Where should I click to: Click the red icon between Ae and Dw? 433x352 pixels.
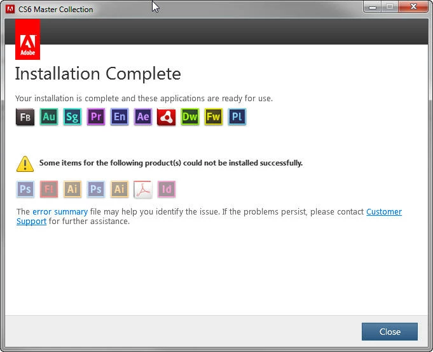click(x=166, y=117)
